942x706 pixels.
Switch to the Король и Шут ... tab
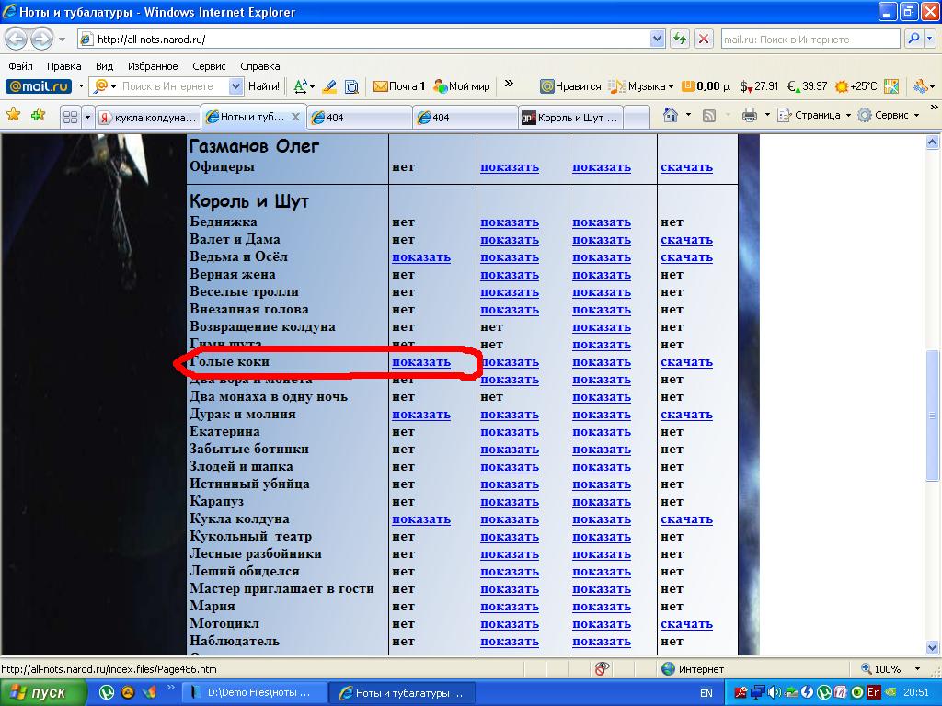[571, 118]
